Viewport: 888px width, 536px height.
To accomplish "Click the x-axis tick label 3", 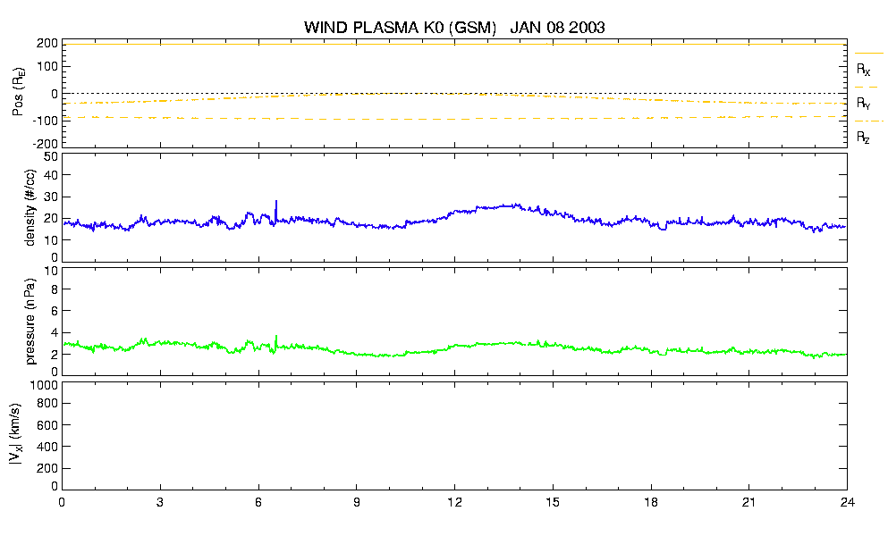I will (160, 502).
